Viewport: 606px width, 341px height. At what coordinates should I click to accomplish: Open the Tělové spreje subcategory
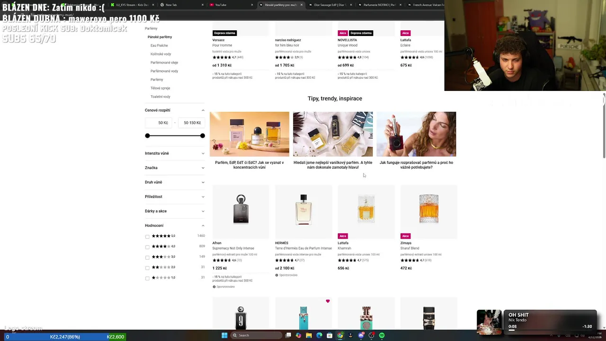(x=160, y=88)
